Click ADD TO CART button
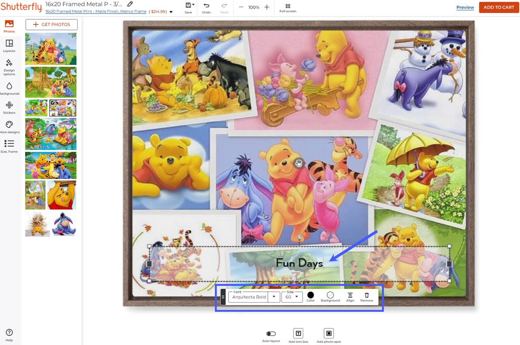Screen dimensions: 520x345 point(499,7)
